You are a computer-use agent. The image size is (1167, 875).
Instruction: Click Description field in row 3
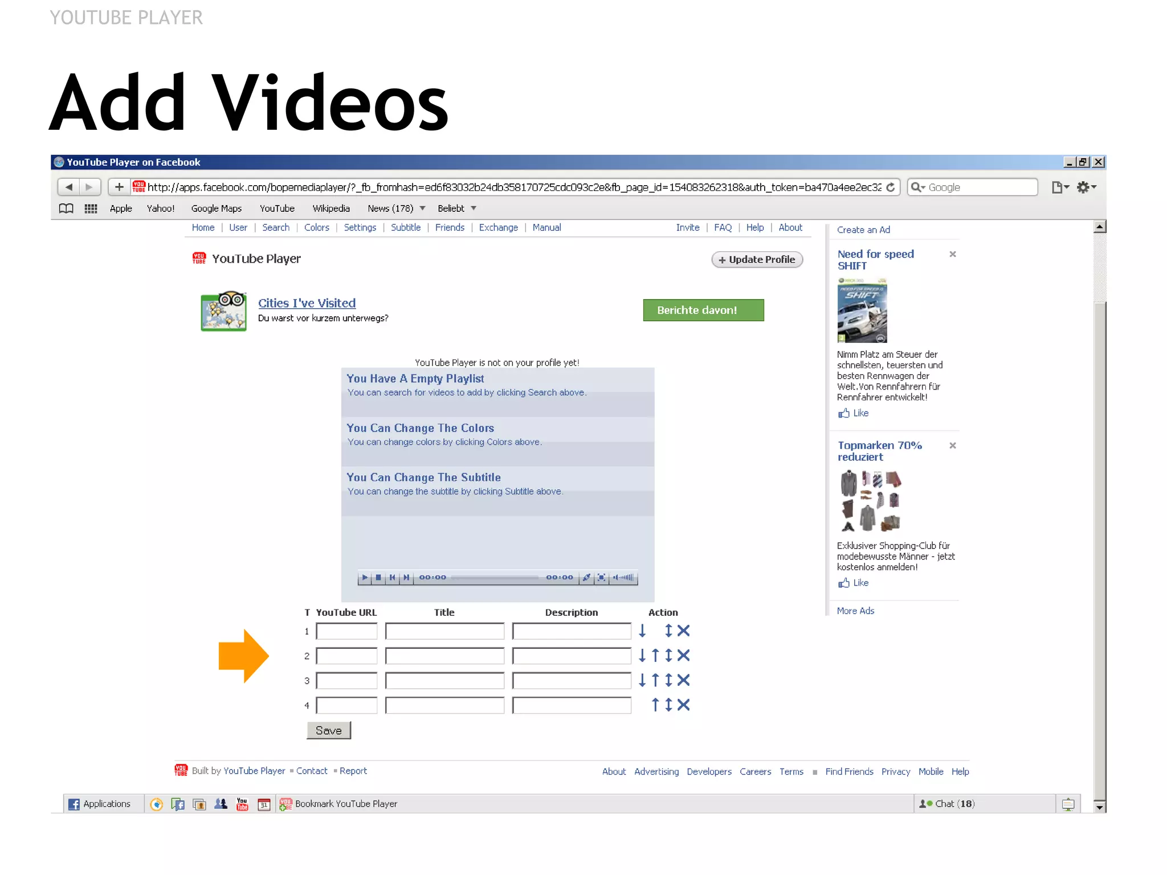tap(572, 681)
